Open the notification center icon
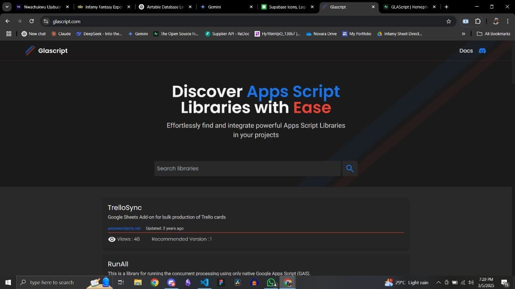The image size is (515, 289). click(505, 282)
